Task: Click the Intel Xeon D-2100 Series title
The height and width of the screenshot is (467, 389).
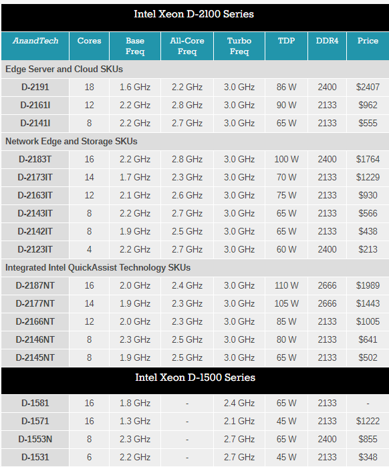Action: (x=194, y=14)
